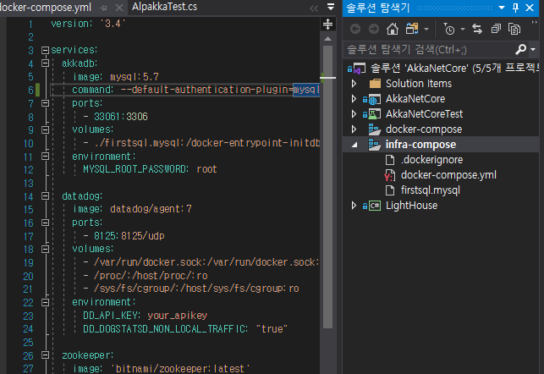Image resolution: width=544 pixels, height=374 pixels.
Task: Collapse the services block in editor
Action: point(44,51)
